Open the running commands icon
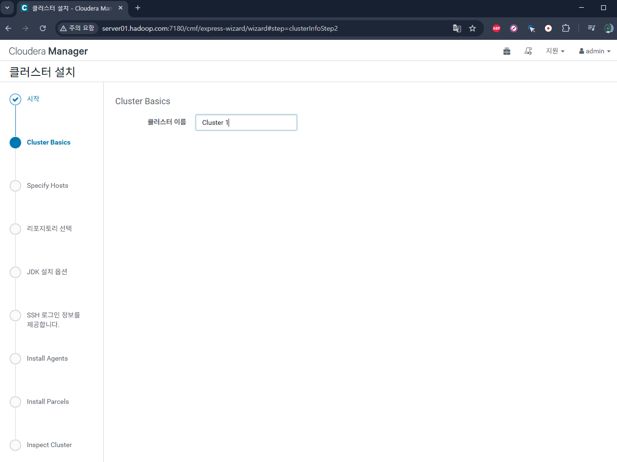This screenshot has height=462, width=617. click(x=528, y=51)
